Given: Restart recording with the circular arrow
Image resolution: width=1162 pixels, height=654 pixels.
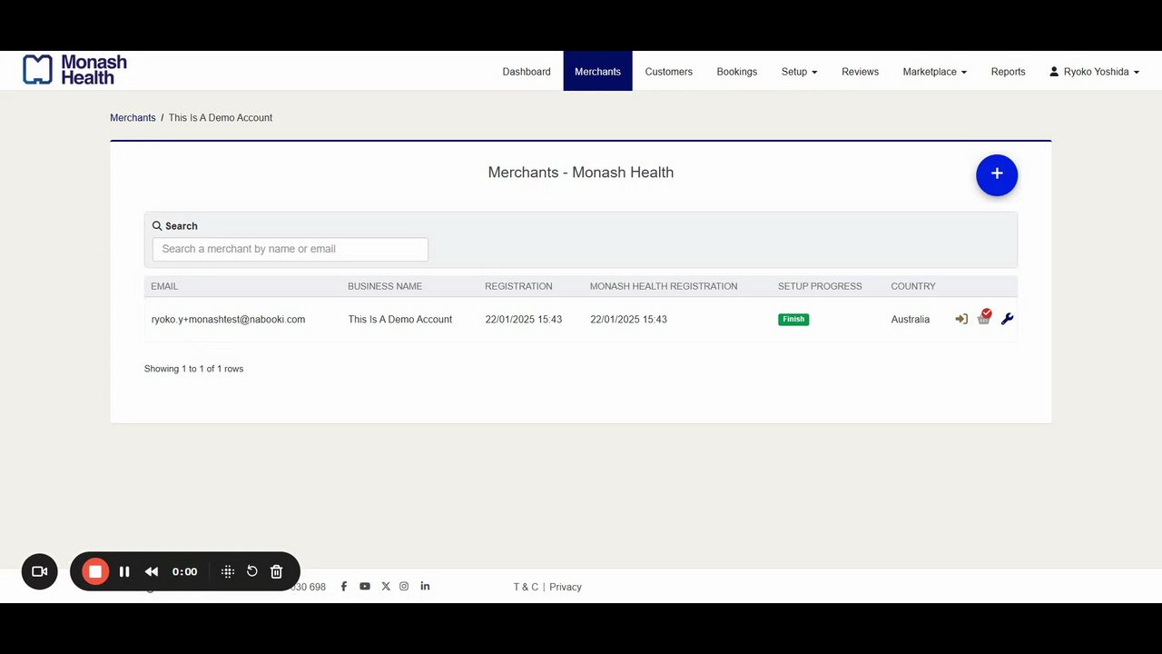Looking at the screenshot, I should point(252,571).
